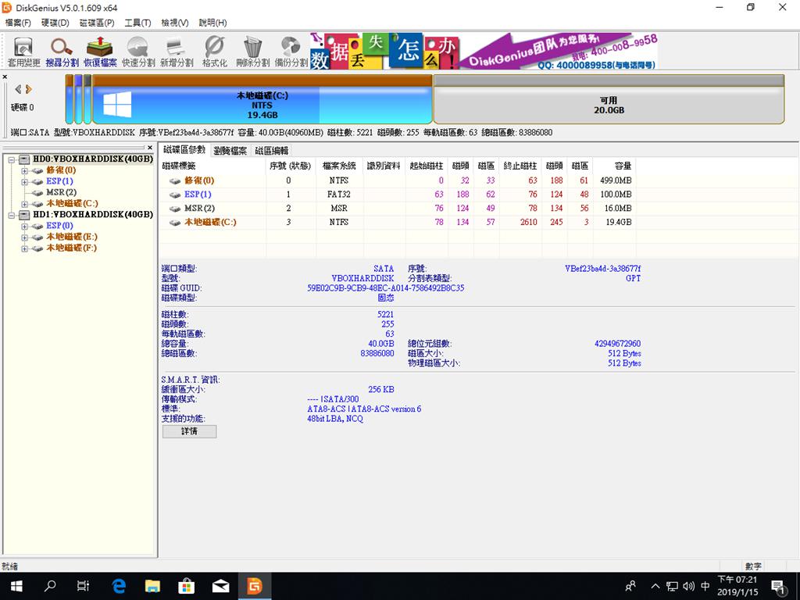
Task: Click the 檔案系統 column header
Action: point(340,166)
